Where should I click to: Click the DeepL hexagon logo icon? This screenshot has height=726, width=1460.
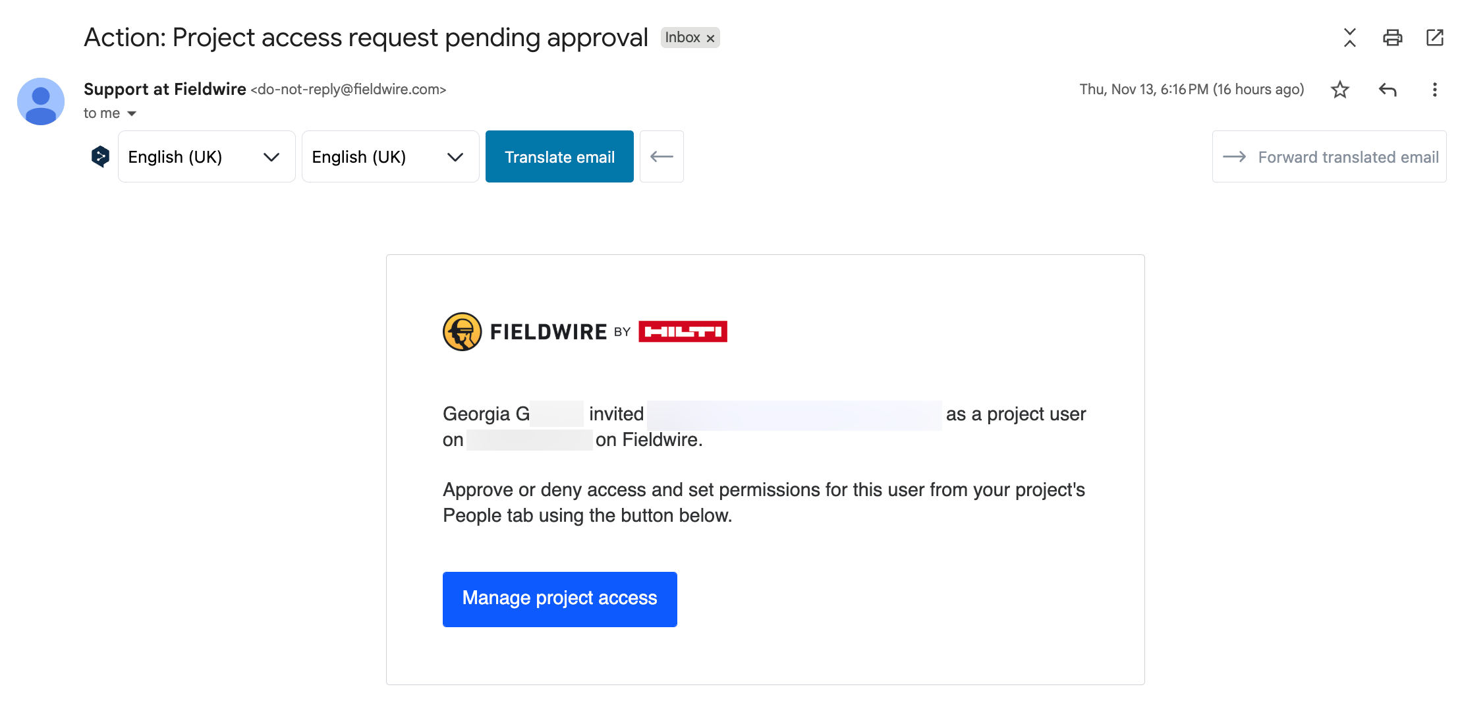tap(100, 157)
